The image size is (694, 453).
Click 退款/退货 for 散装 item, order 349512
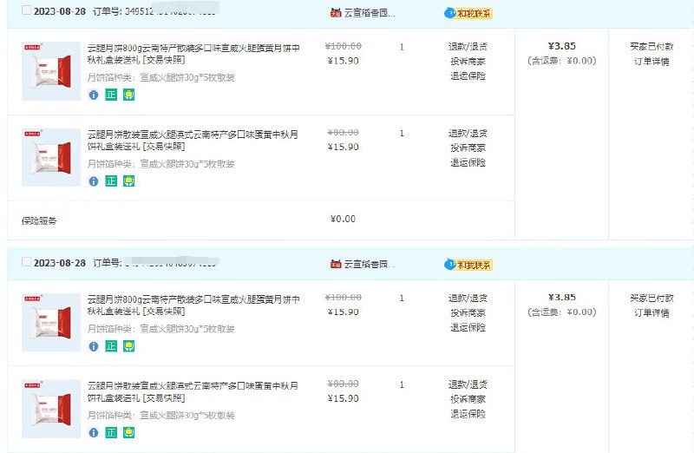coord(468,133)
